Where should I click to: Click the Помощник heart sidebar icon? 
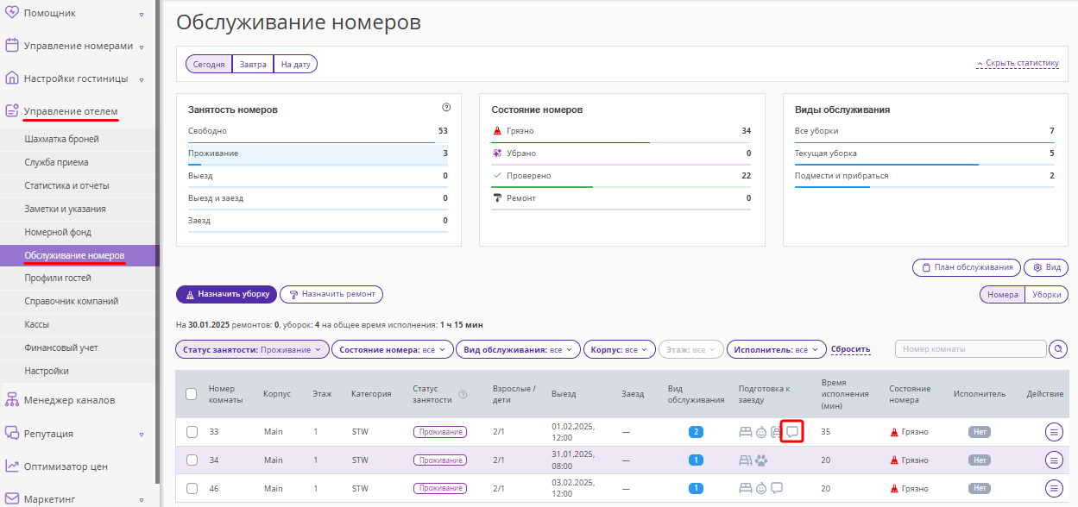coord(12,12)
